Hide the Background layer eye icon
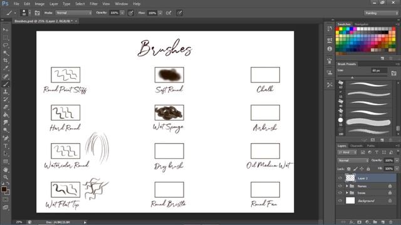401x225 pixels. point(340,201)
